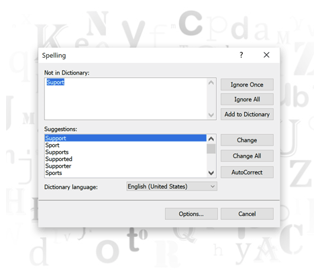Add the word to the dictionary

click(x=247, y=114)
